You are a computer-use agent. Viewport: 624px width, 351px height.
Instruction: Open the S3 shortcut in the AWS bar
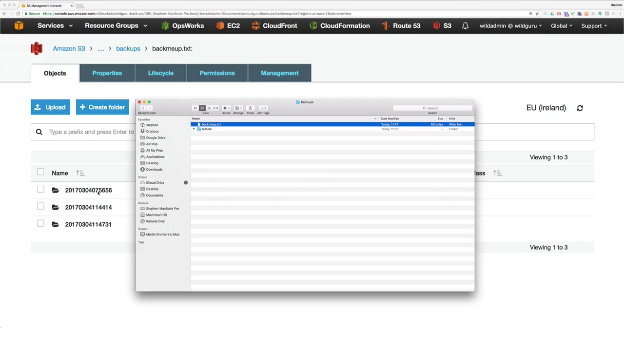click(x=442, y=26)
